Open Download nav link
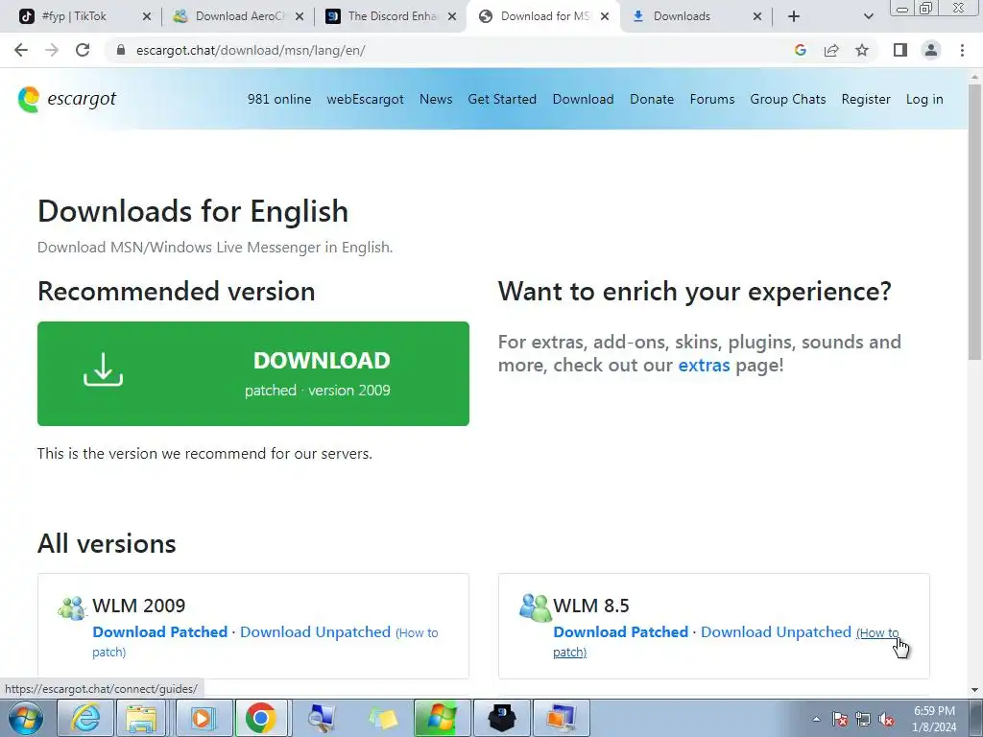 pos(583,99)
